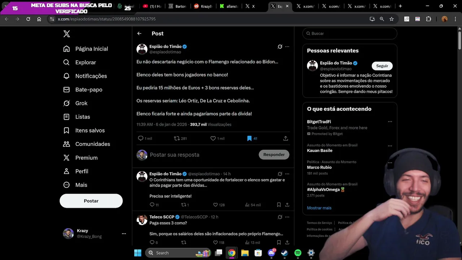462x260 pixels.
Task: Open more options on 14 h reply
Action: (287, 174)
